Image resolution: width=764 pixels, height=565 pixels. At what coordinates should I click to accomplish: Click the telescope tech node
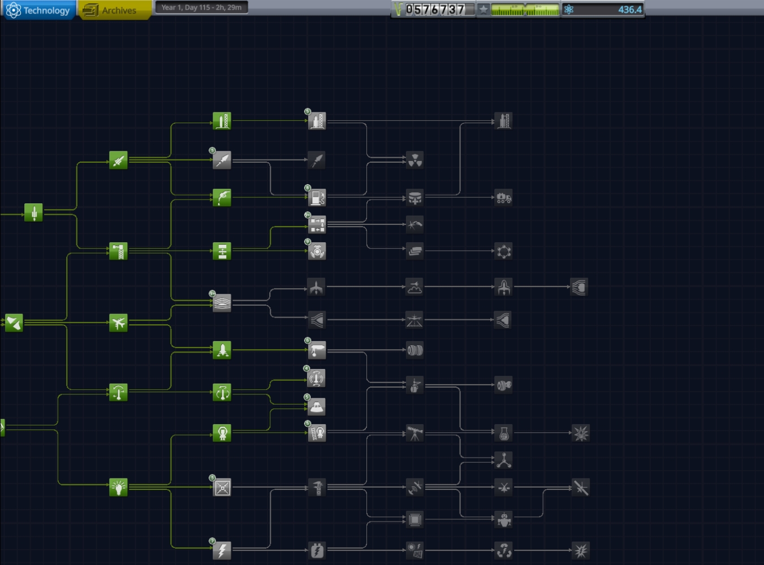pos(415,433)
